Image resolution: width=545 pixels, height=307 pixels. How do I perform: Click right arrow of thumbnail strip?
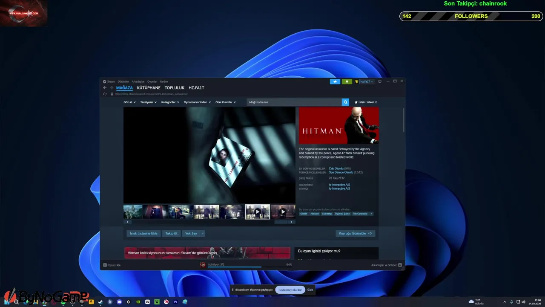[x=291, y=222]
